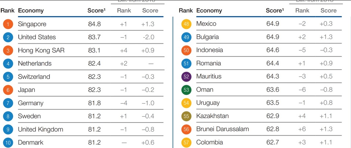Select the yellow rank 57 badge for Colombia
This screenshot has width=351, height=148.
click(x=186, y=142)
